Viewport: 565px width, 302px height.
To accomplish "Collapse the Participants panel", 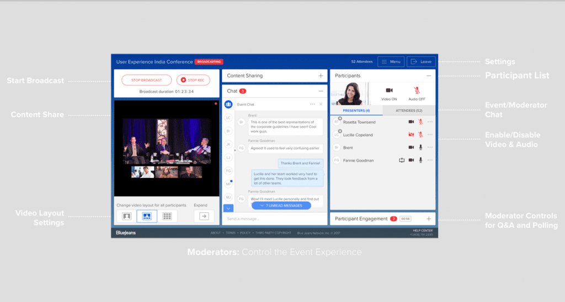I will pos(429,75).
